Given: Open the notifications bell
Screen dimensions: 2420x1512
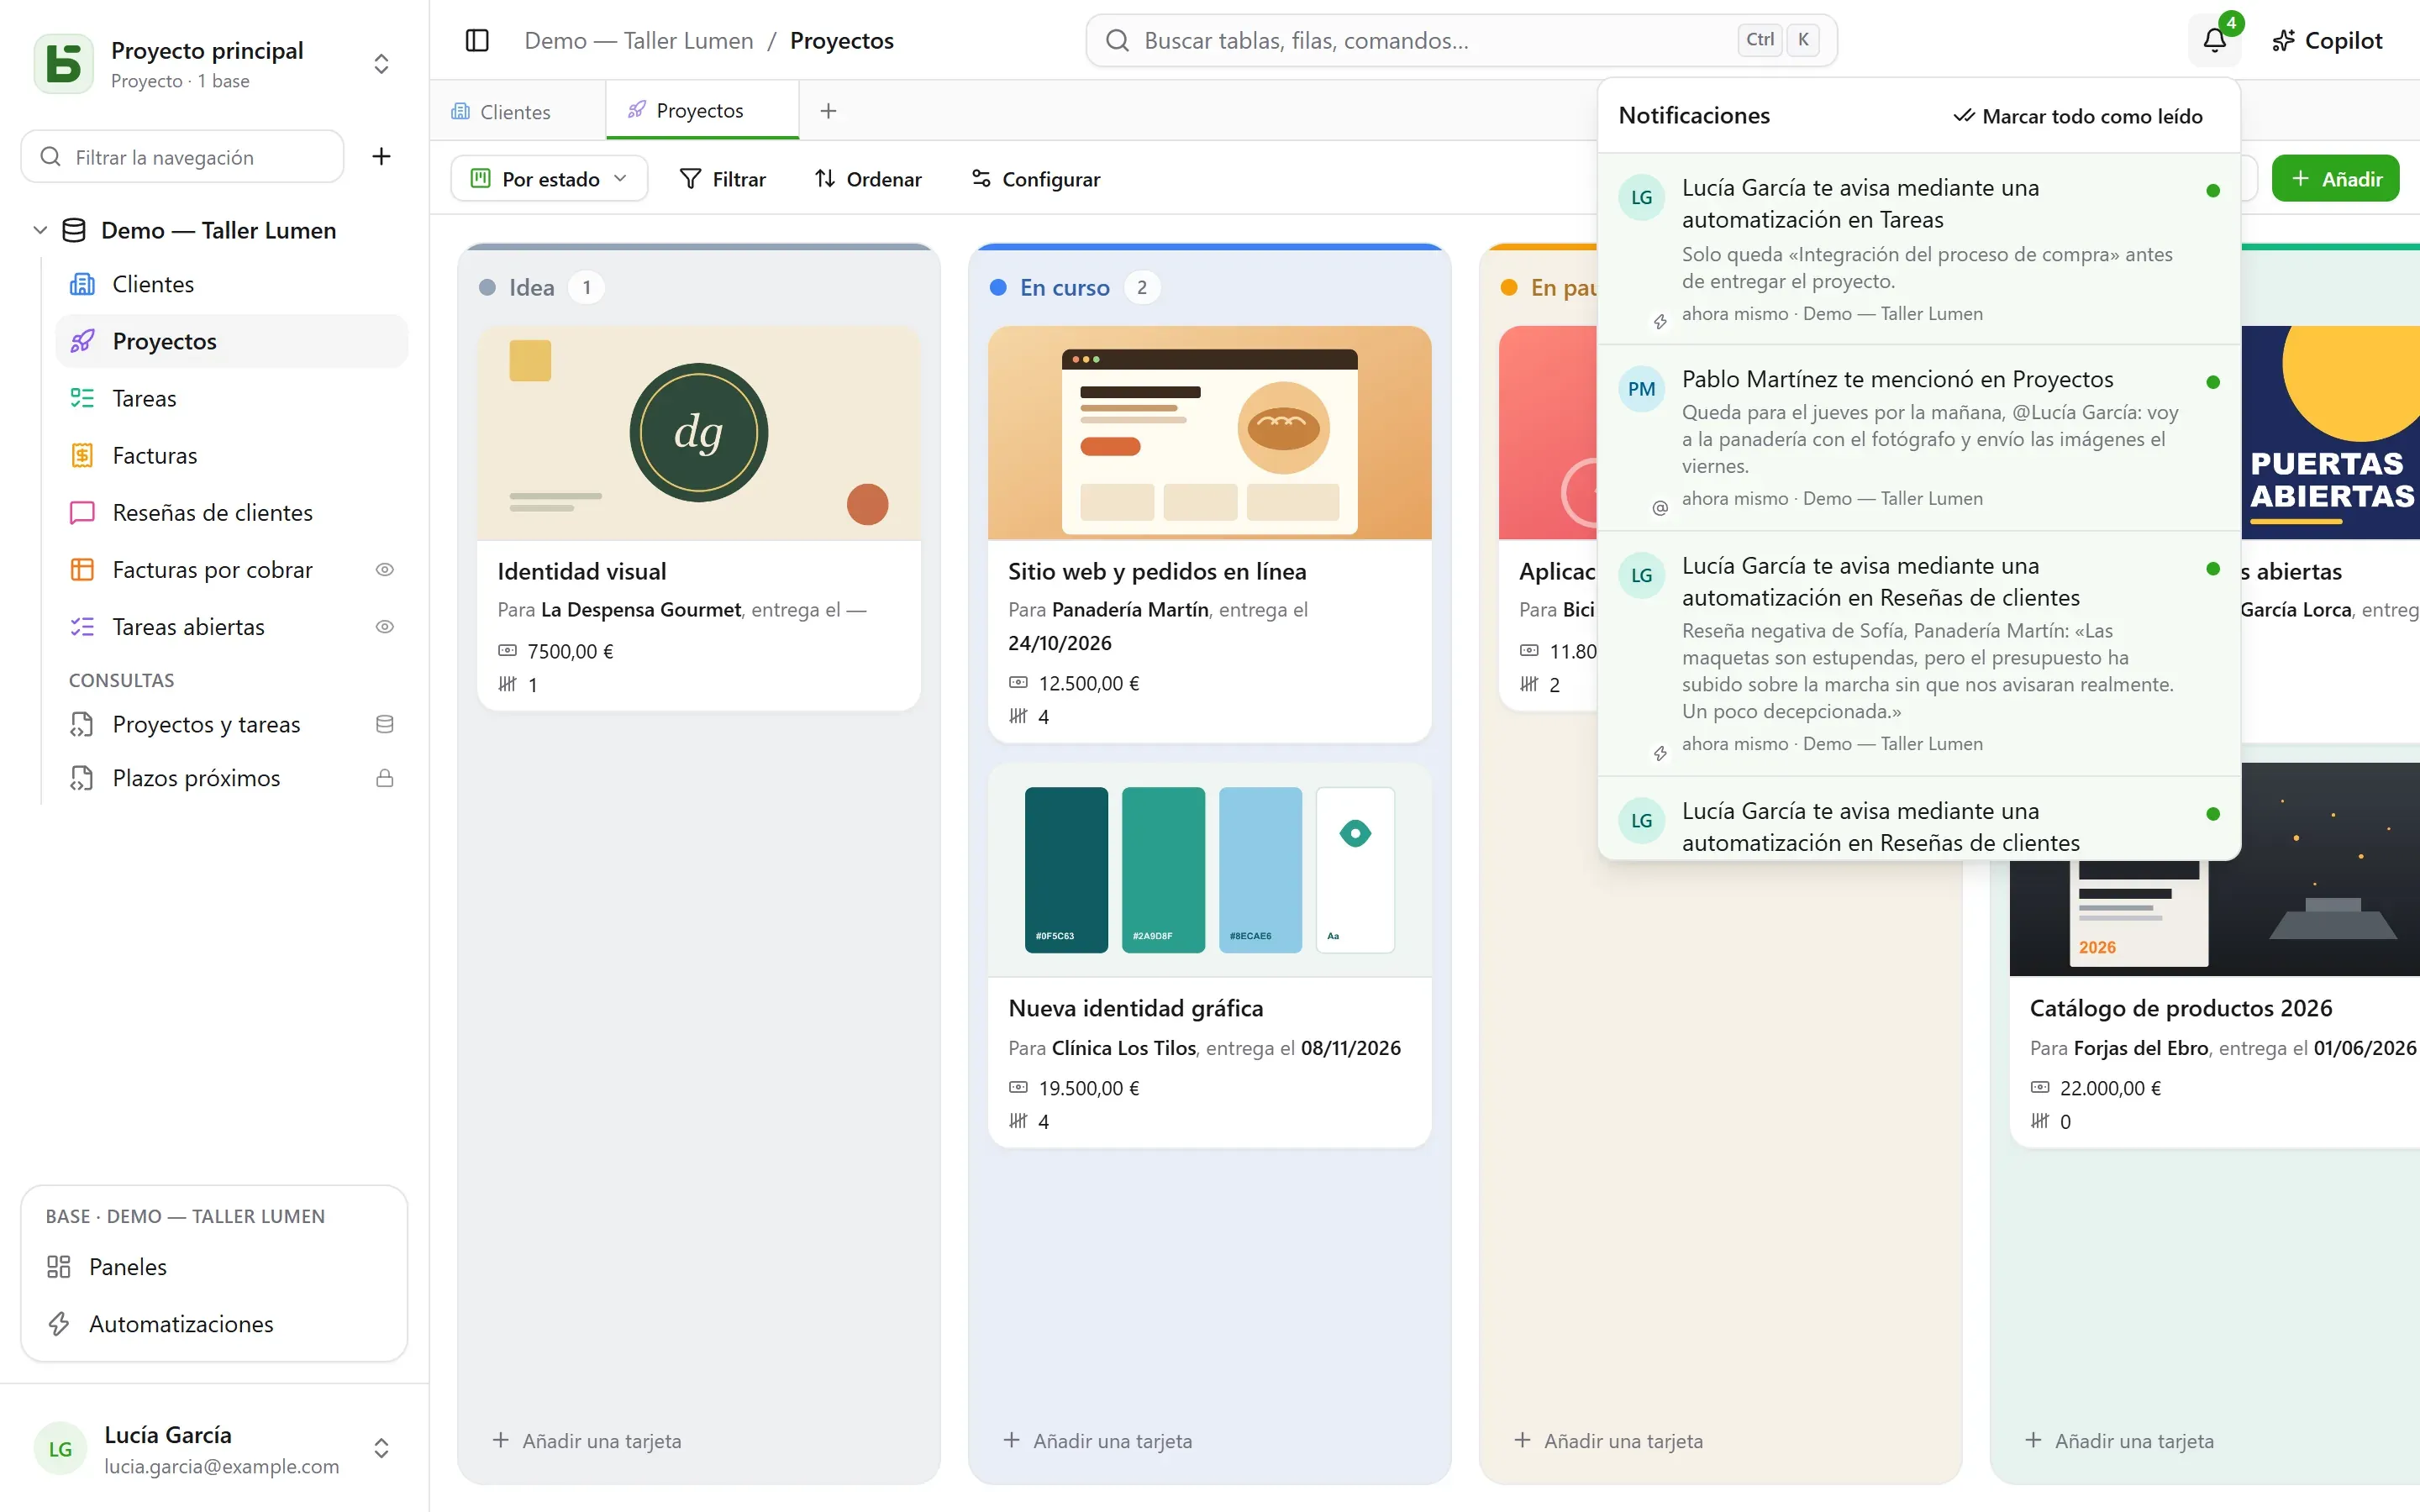Looking at the screenshot, I should click(2214, 40).
